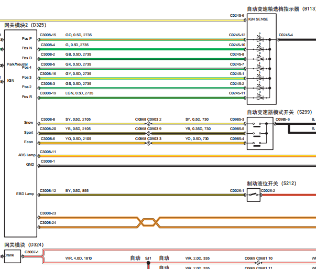Select the 自动变速器模式开关 (S299) title
This screenshot has width=316, height=269.
tap(279, 112)
